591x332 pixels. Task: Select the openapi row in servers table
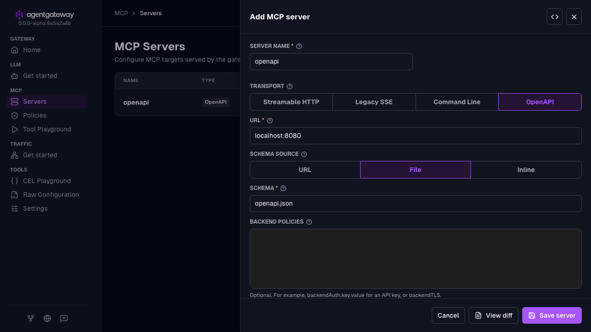coord(178,102)
